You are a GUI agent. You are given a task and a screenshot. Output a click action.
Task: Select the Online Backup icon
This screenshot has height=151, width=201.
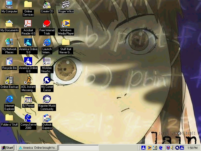click(9, 80)
